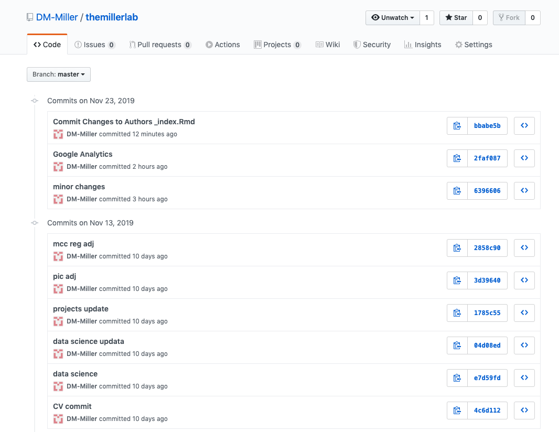559x432 pixels.
Task: Click avatar beside 'CV commit' entry
Action: point(58,419)
